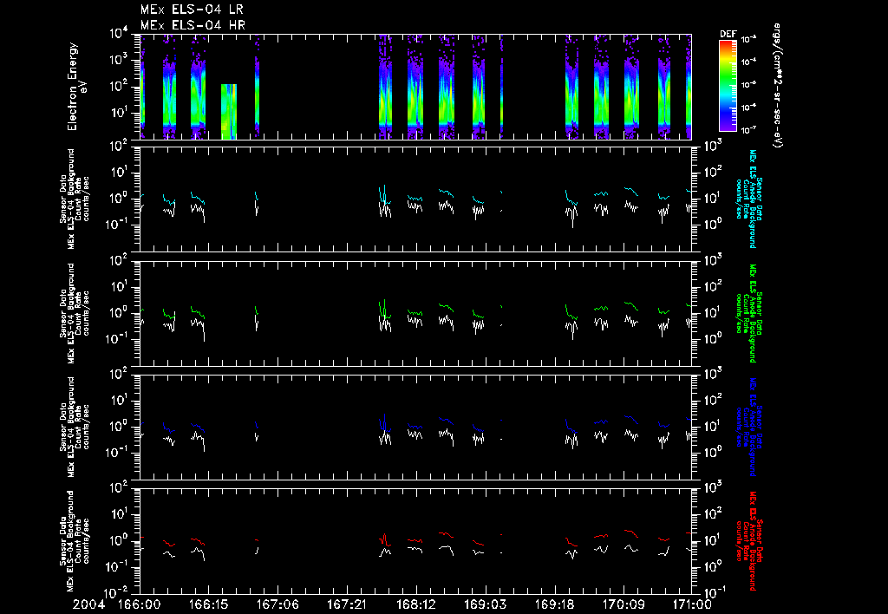Select the red right-axis Anode Background label
The width and height of the screenshot is (888, 614).
748,541
